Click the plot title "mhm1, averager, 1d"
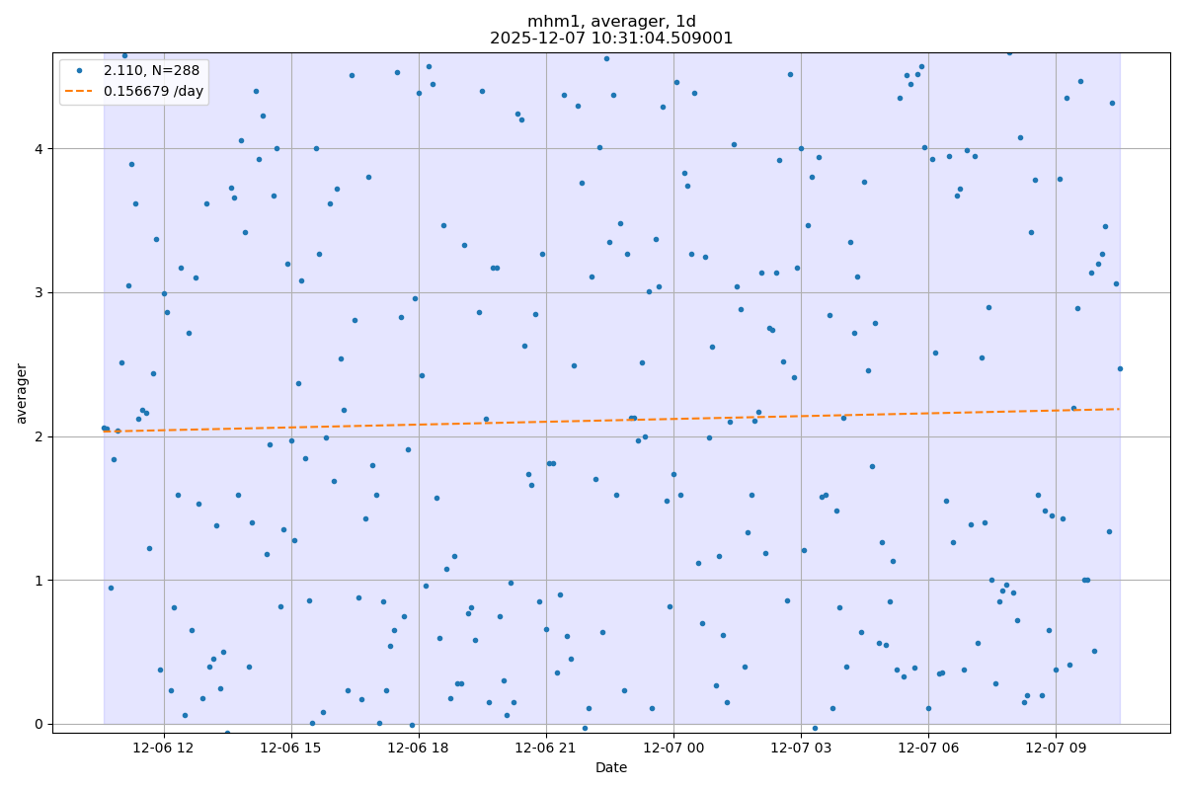Viewport: 1185px width, 790px height. pos(611,22)
